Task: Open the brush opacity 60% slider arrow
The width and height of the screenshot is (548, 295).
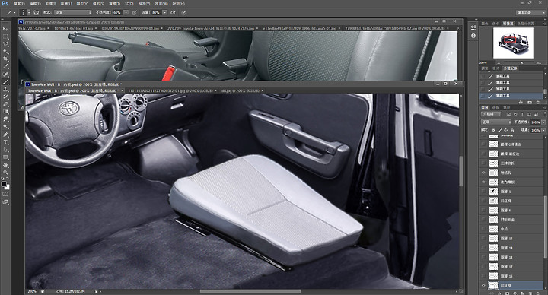Action: pos(126,13)
